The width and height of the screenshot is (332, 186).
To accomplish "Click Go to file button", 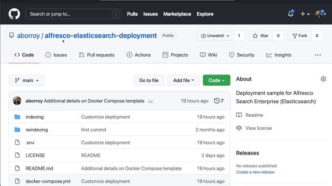I will (x=149, y=81).
